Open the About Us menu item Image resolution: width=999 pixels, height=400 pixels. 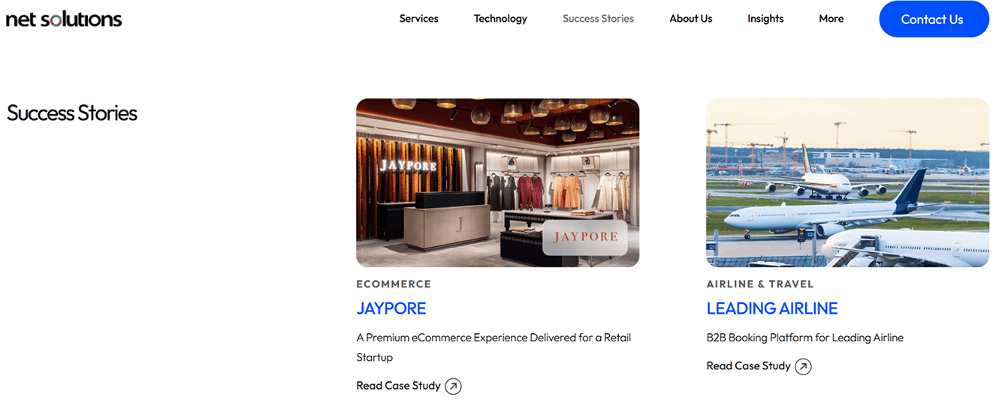click(690, 19)
